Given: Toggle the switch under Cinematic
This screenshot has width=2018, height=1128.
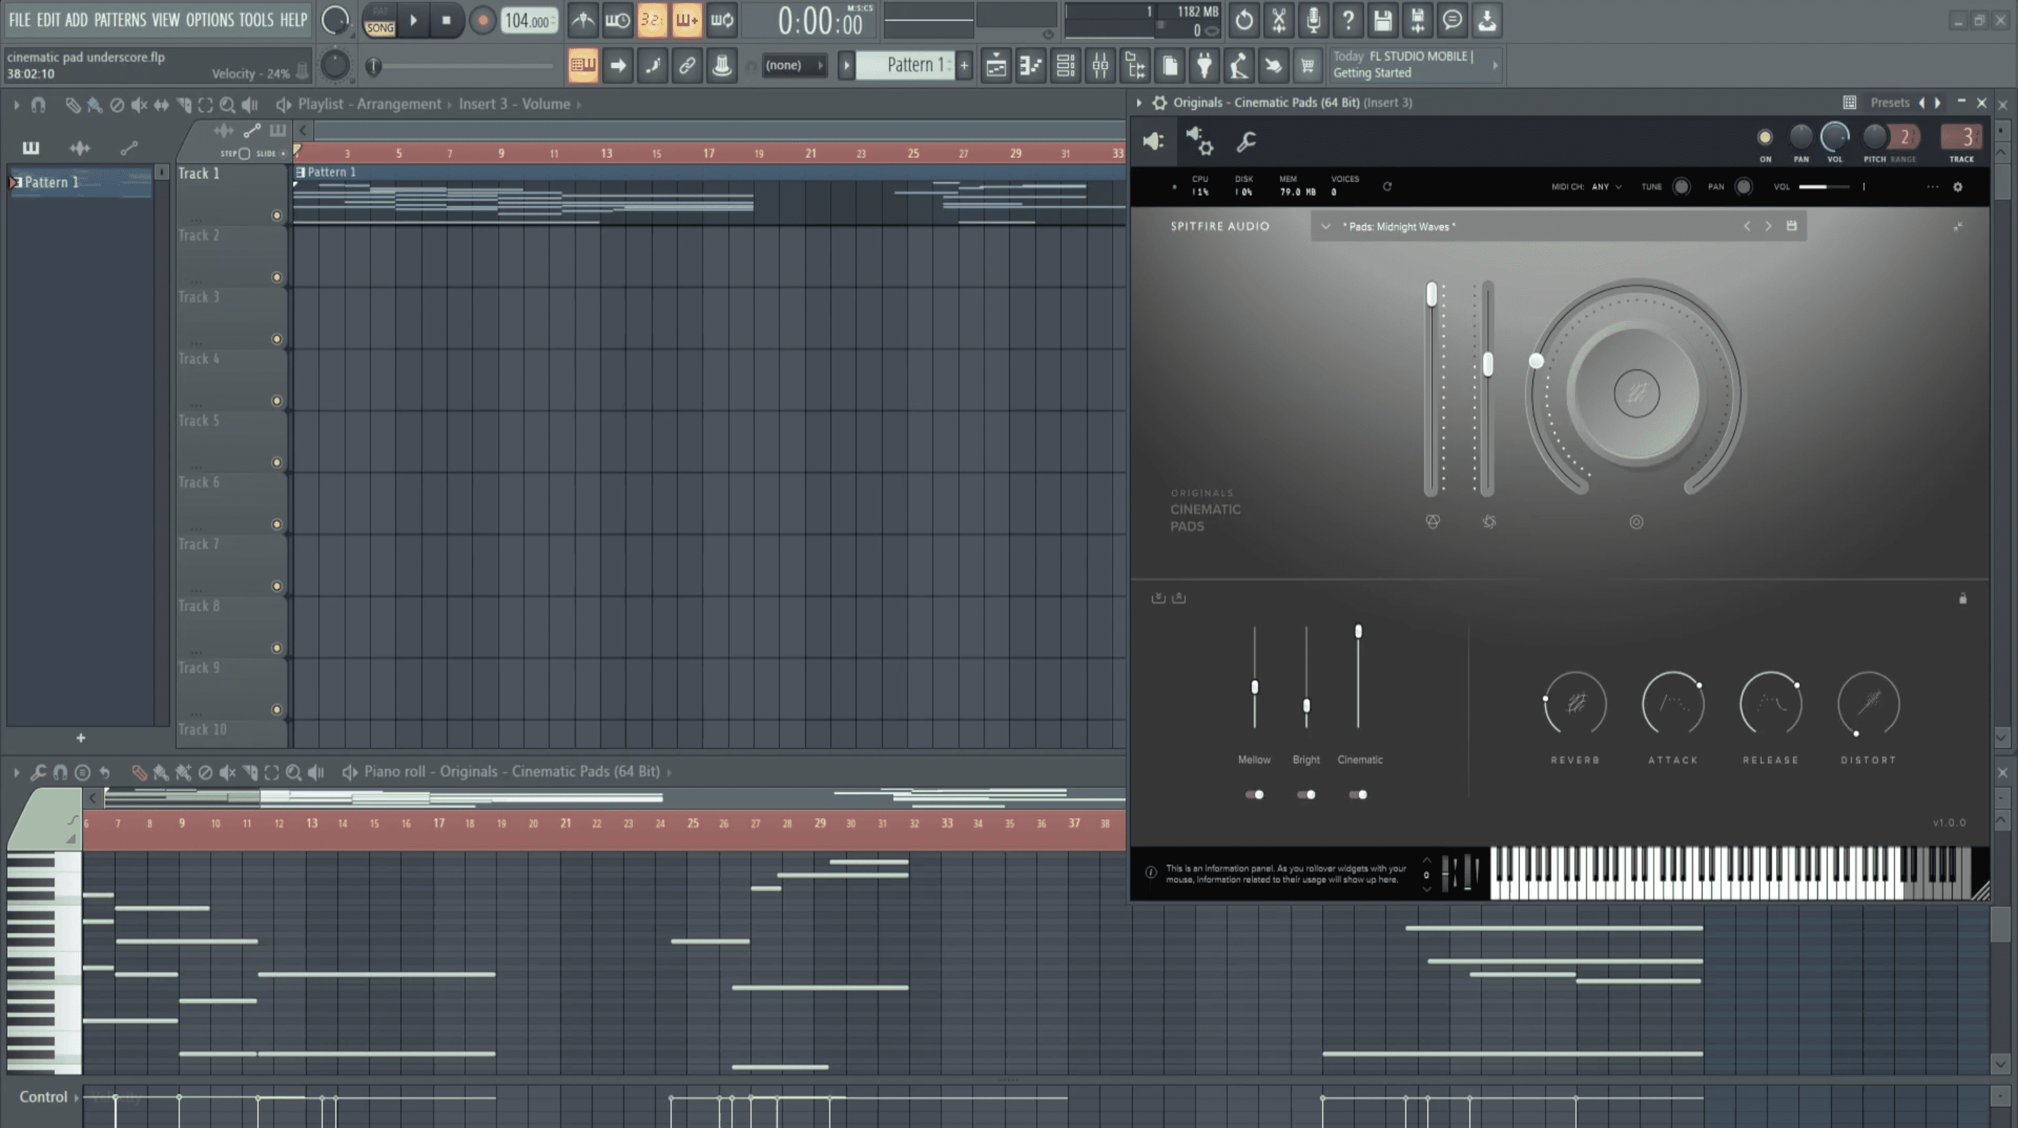Looking at the screenshot, I should tap(1359, 795).
